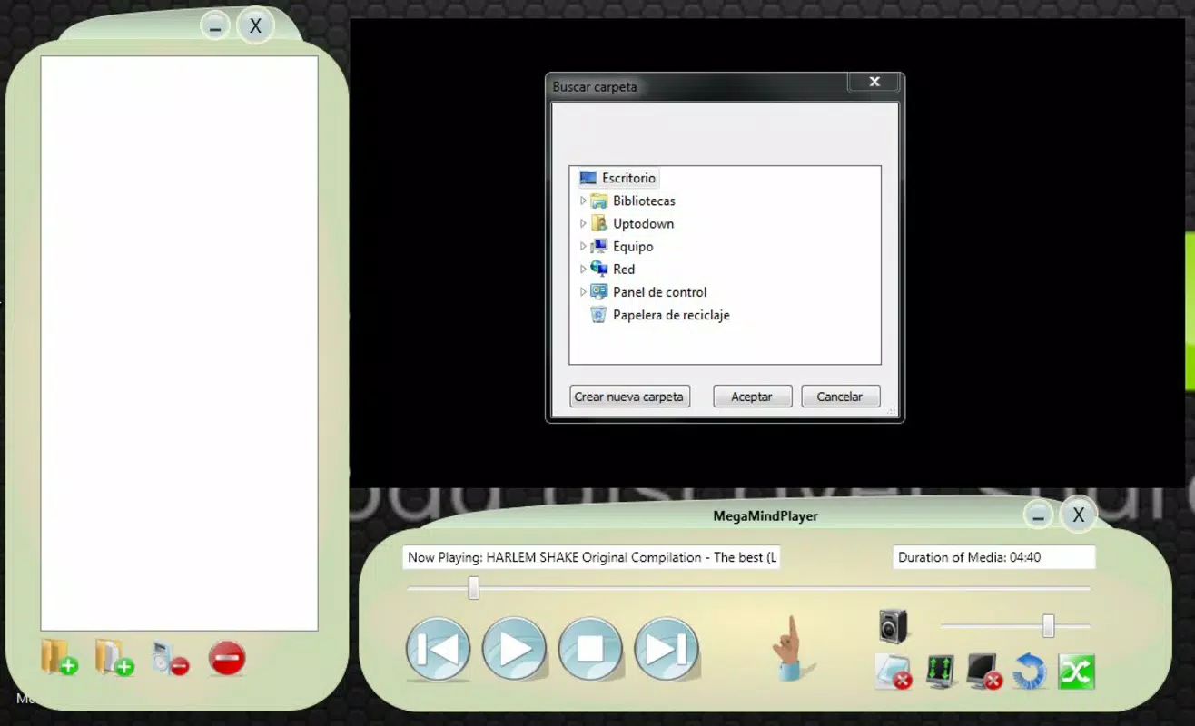
Task: Mute audio with the speaker icon
Action: coord(894,626)
